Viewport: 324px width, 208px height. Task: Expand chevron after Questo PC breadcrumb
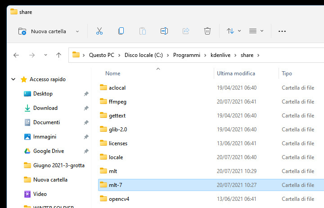click(119, 55)
